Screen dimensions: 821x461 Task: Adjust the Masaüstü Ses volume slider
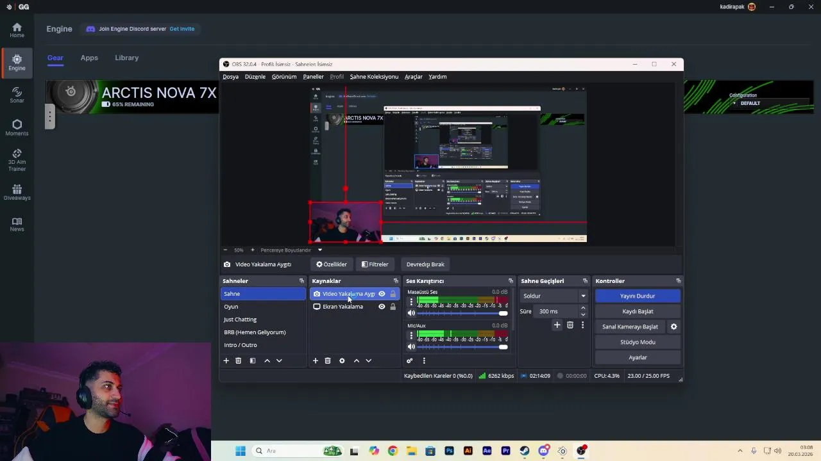coord(462,313)
